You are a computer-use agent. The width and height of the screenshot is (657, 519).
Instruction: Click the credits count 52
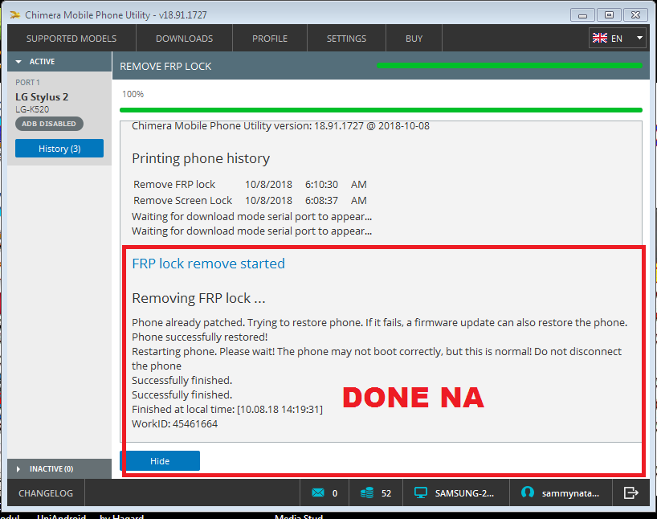[x=386, y=493]
